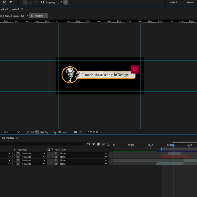This screenshot has width=197, height=197.
Task: Click the Track Matte column header
Action: click(22, 150)
